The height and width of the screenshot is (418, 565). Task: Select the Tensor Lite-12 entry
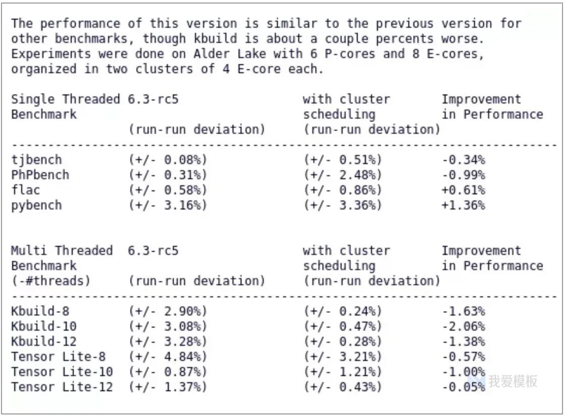pyautogui.click(x=62, y=387)
